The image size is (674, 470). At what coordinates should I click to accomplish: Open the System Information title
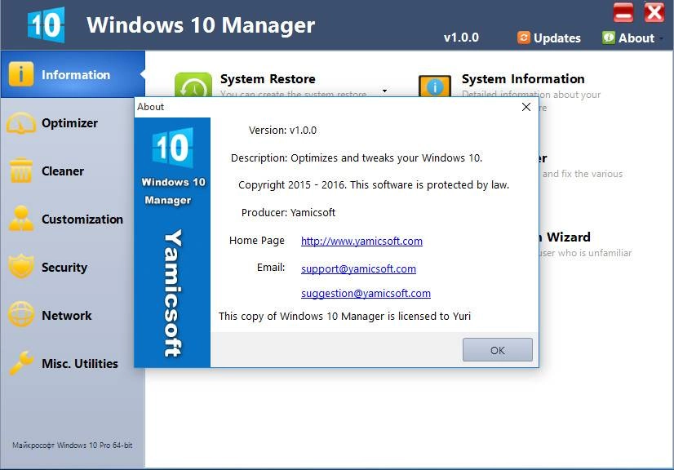(523, 79)
